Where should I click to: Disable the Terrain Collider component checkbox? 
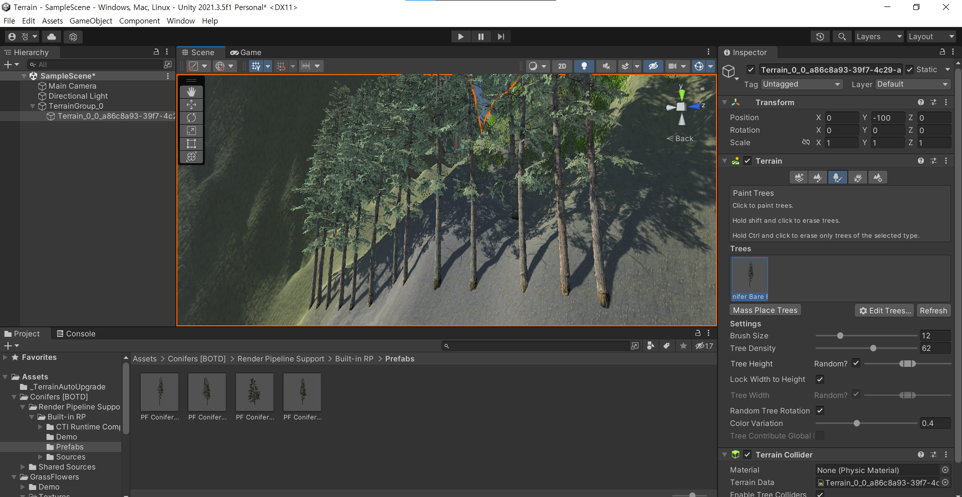[747, 454]
